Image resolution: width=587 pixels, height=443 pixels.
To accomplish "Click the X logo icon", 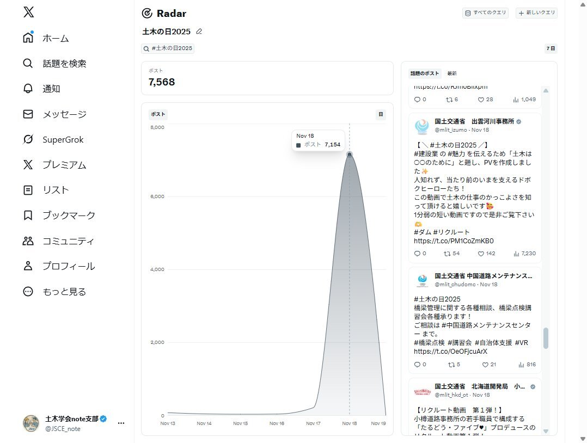I will (x=28, y=13).
